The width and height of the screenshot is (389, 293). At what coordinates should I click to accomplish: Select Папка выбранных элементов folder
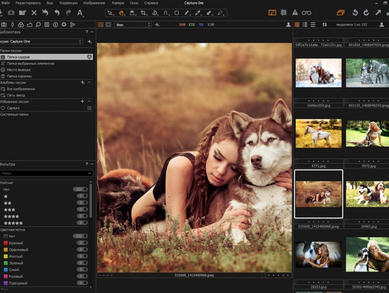point(46,63)
